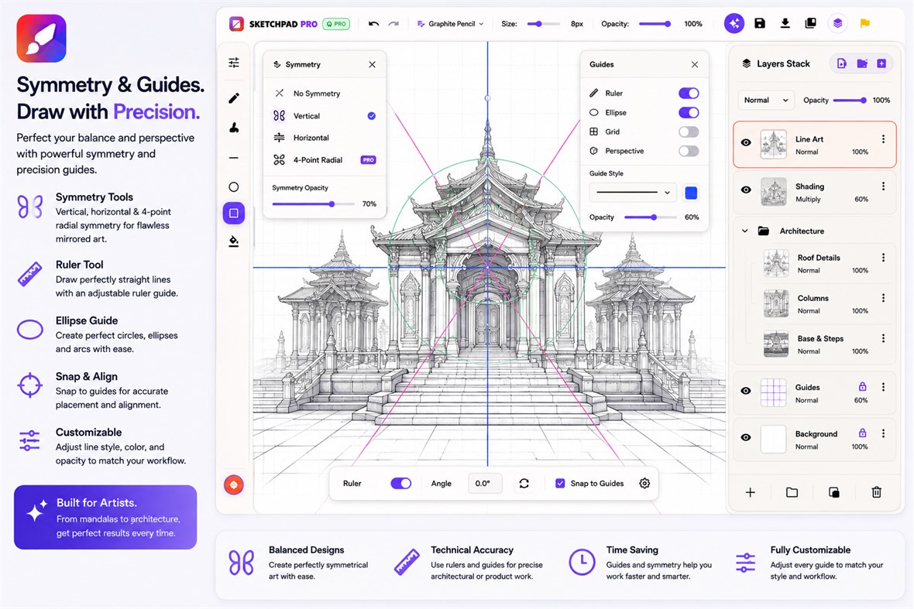
Task: Click the folder icon at layers panel bottom
Action: [792, 493]
